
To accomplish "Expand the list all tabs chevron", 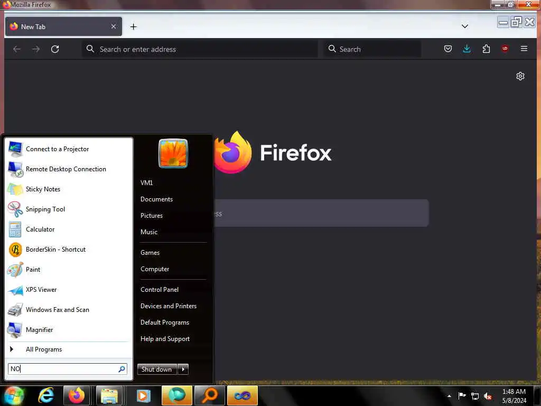I will [x=465, y=26].
